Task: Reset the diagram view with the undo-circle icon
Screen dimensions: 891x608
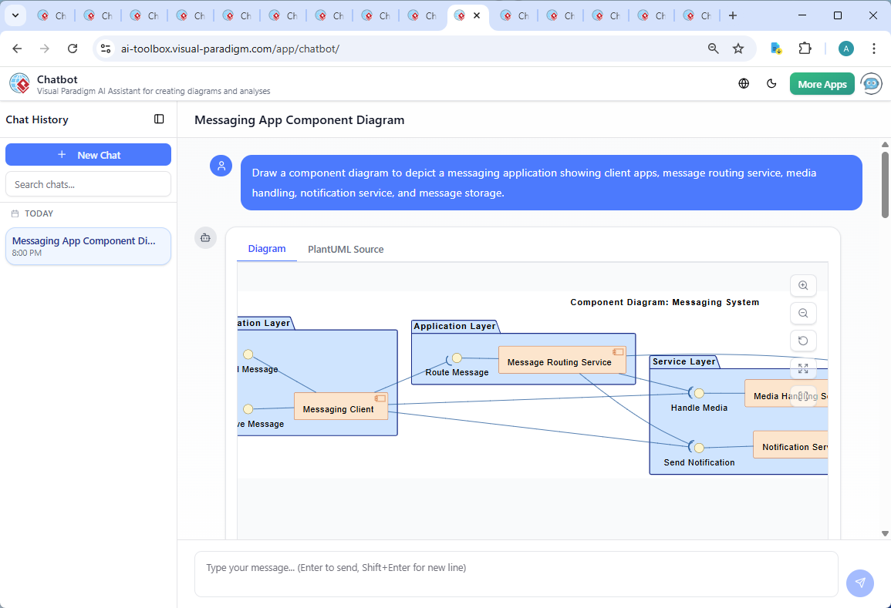Action: pyautogui.click(x=803, y=341)
